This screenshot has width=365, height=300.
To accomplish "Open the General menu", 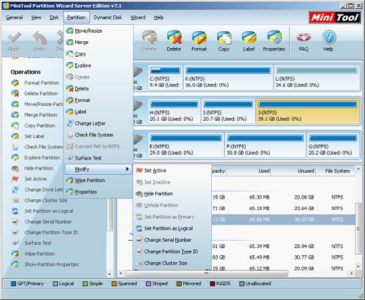I will click(x=14, y=17).
